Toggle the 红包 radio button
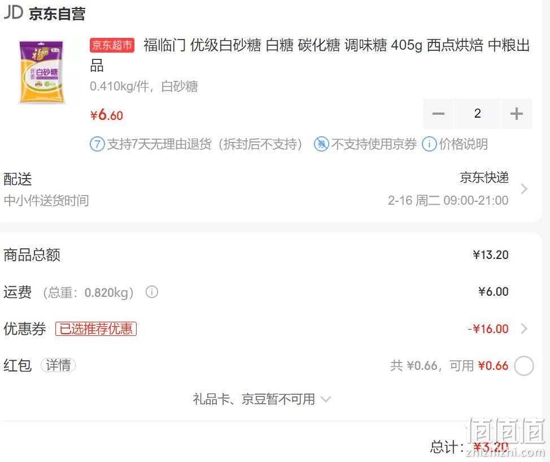 524,366
